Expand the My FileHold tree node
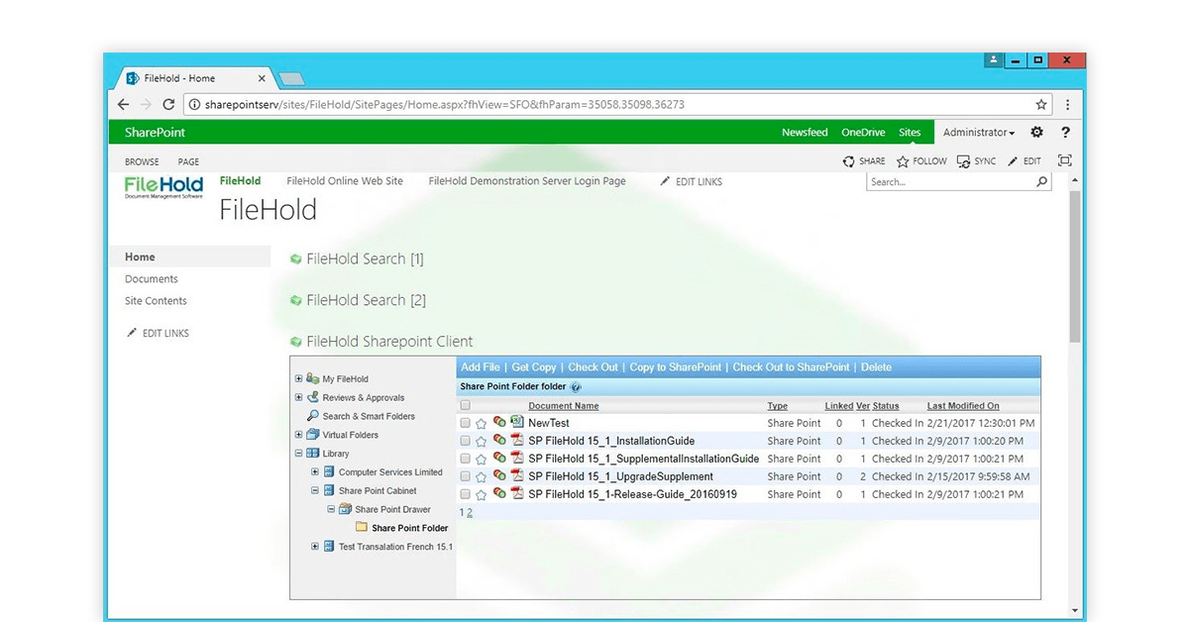The height and width of the screenshot is (622, 1189). [x=299, y=378]
